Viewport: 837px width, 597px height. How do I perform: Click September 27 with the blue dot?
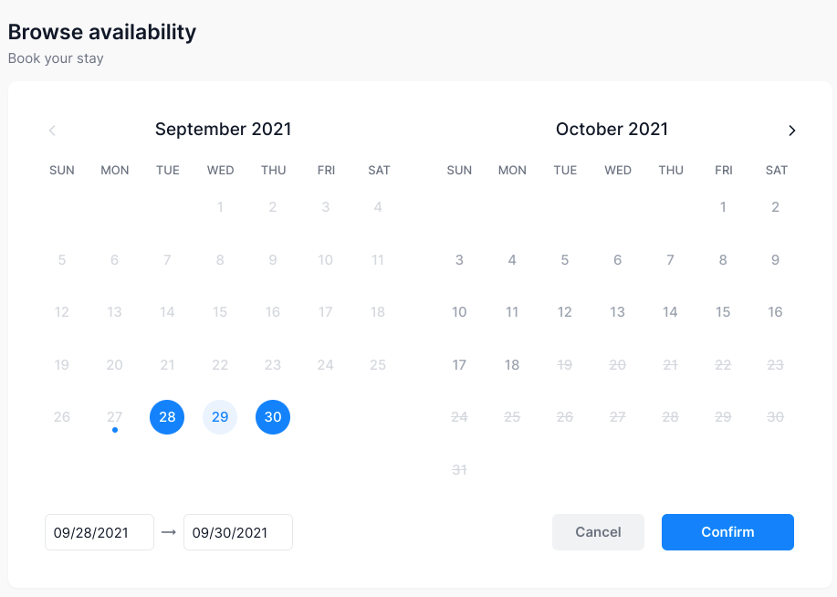coord(114,417)
